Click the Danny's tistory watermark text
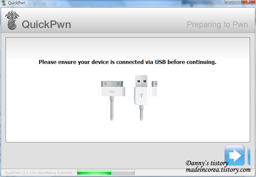Viewport: 256px width, 177px height. click(207, 163)
